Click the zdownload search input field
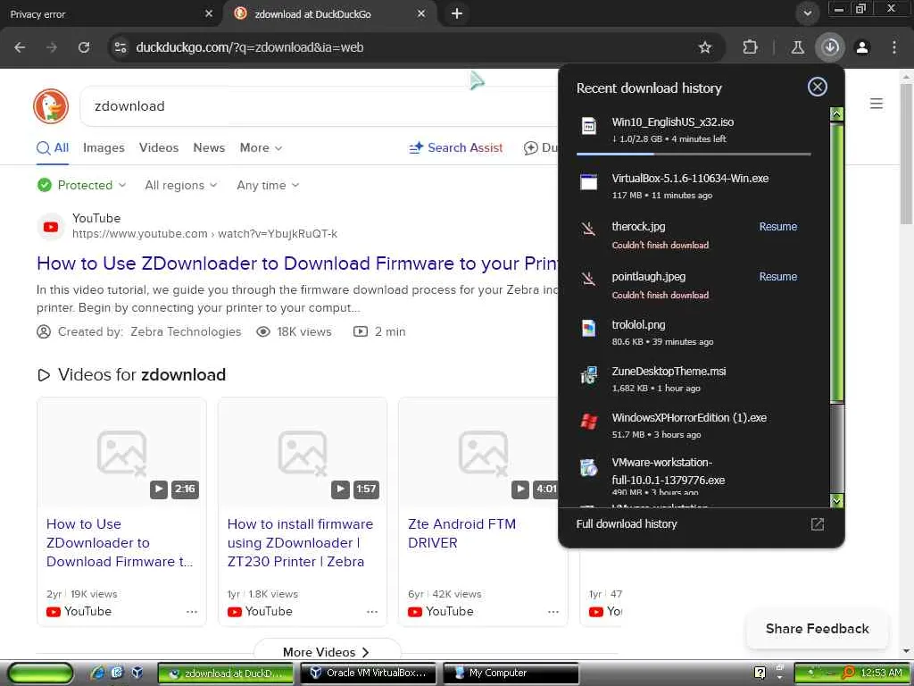914x686 pixels. coord(318,106)
